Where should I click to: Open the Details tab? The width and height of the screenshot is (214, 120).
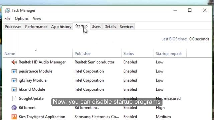coord(110,27)
